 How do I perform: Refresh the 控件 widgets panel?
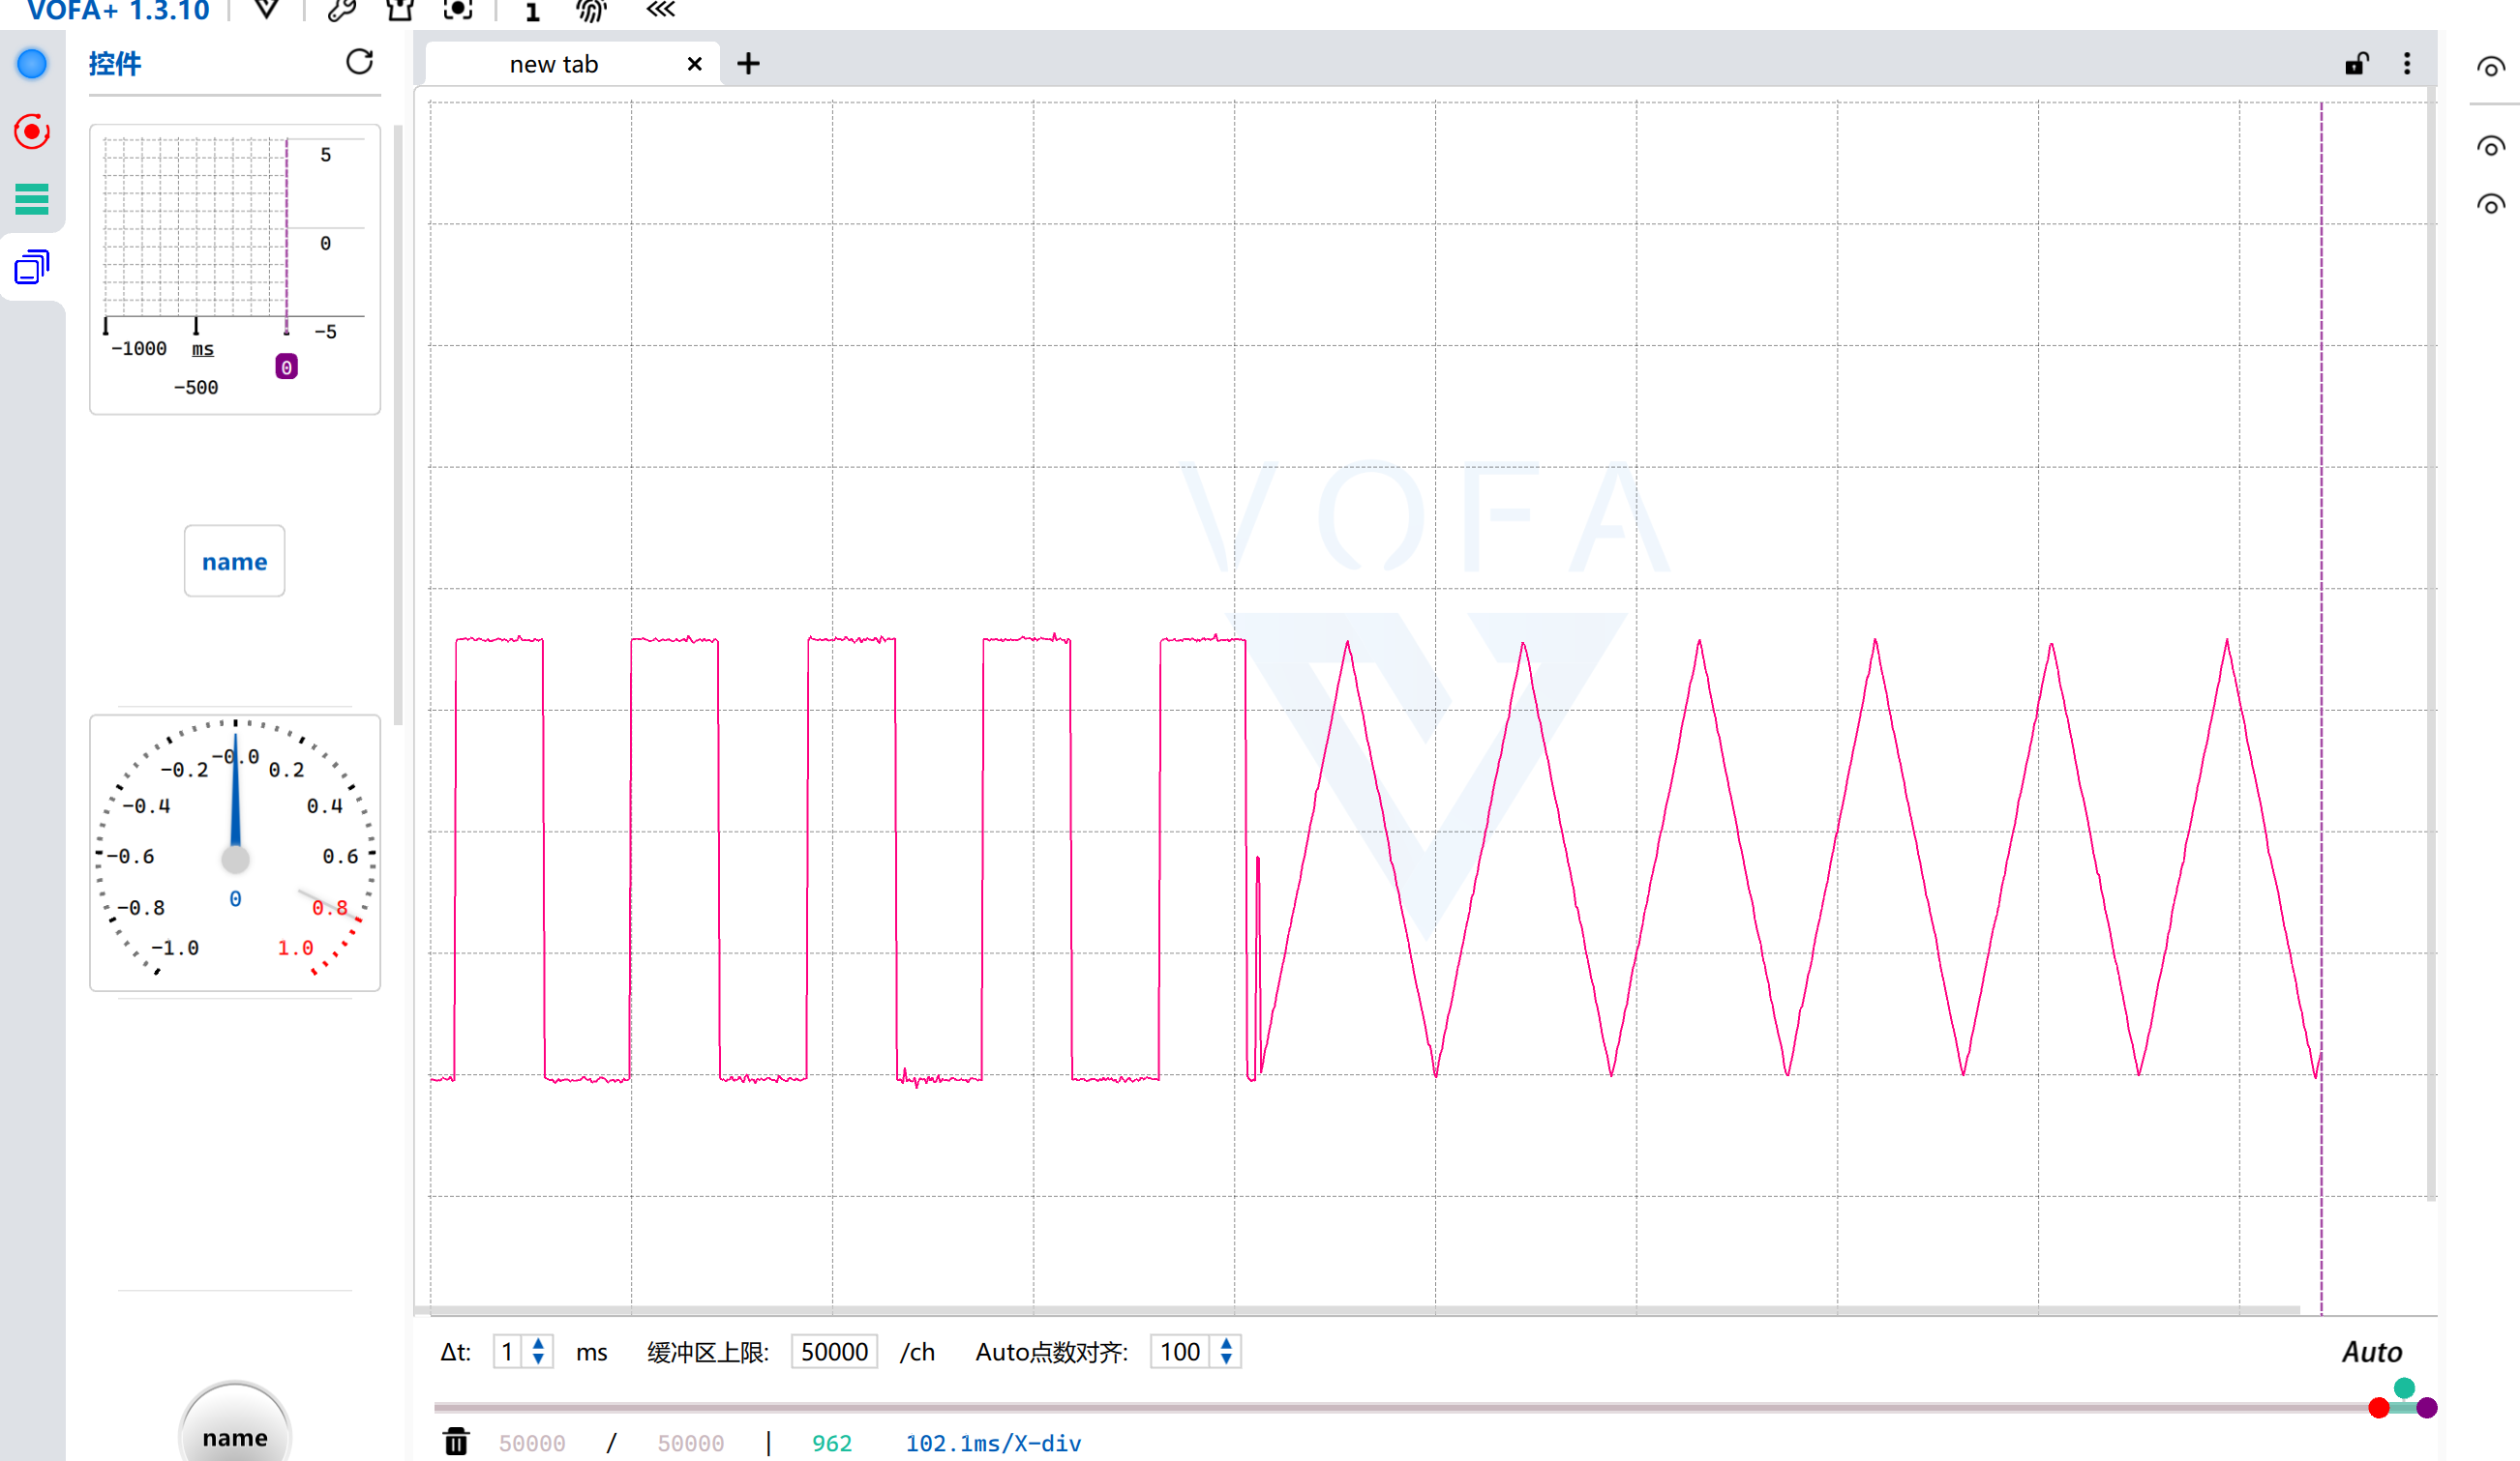pyautogui.click(x=360, y=62)
